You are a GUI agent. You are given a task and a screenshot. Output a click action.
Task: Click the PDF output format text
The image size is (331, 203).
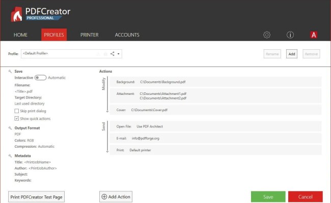pos(18,134)
